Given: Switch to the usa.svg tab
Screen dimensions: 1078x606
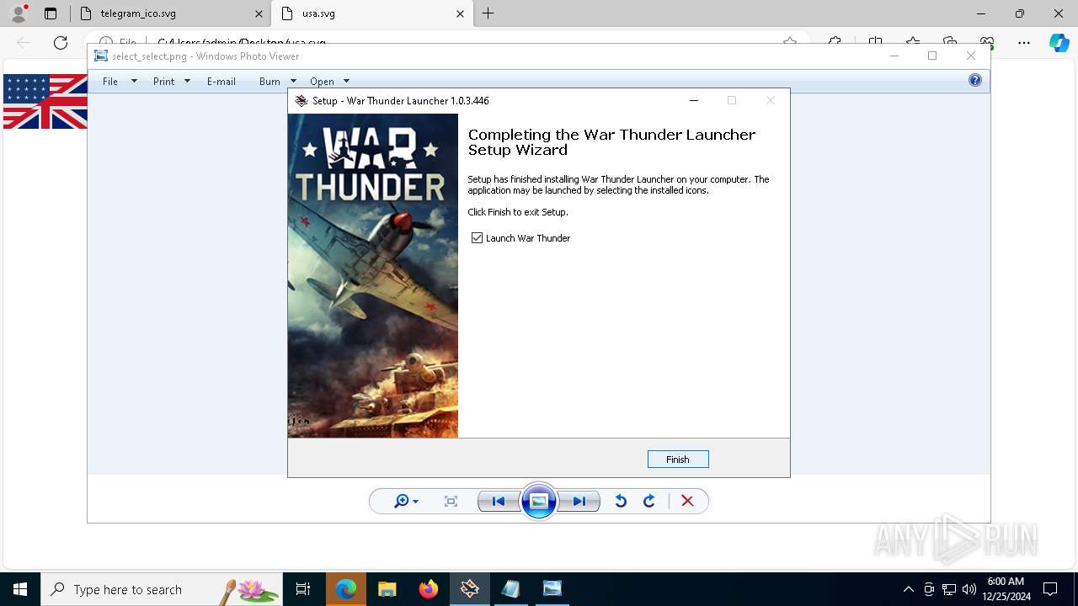Looking at the screenshot, I should click(371, 13).
